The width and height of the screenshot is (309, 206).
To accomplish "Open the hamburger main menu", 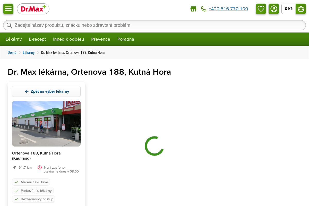I will click(x=8, y=9).
